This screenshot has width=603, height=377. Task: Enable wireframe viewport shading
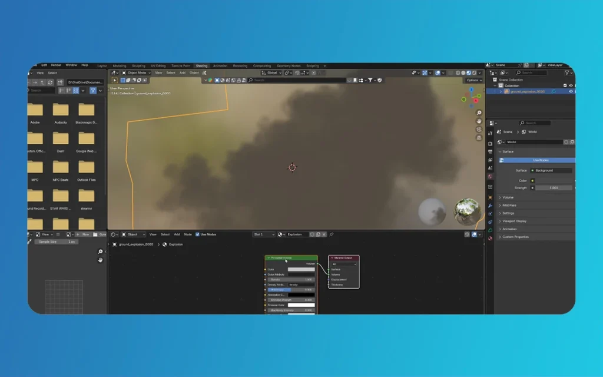tap(458, 72)
